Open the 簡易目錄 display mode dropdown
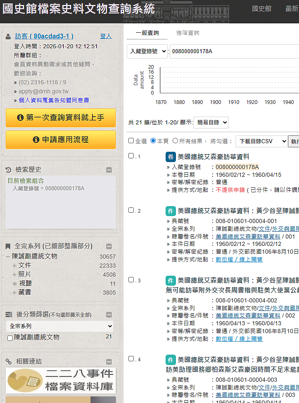 [211, 122]
